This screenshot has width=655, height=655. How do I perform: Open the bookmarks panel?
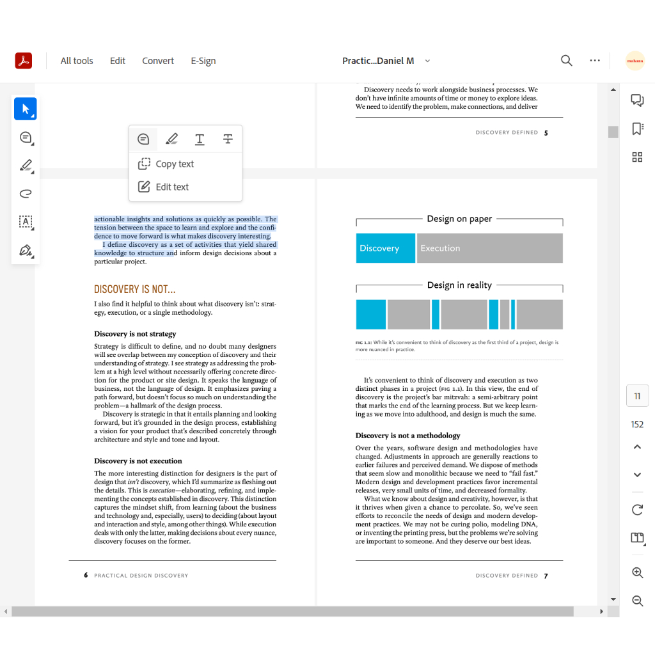pyautogui.click(x=637, y=129)
